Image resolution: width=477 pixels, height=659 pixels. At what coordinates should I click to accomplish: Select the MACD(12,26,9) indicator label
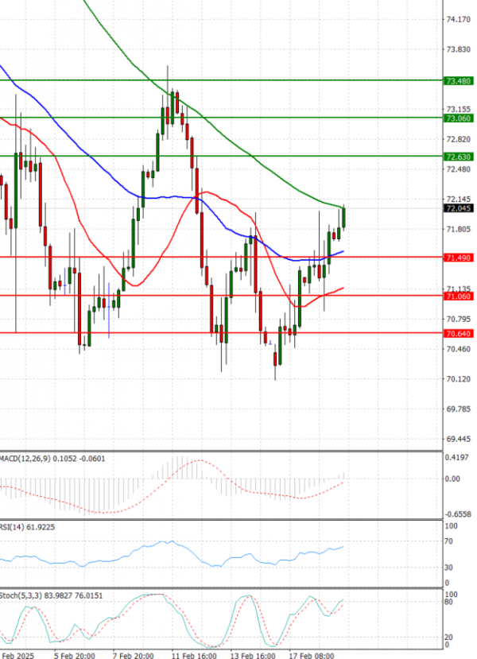pyautogui.click(x=52, y=459)
